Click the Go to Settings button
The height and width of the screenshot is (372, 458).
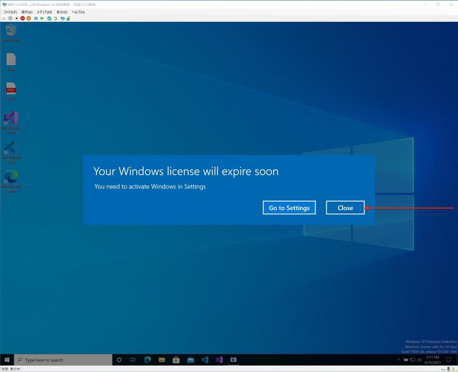[x=289, y=208]
